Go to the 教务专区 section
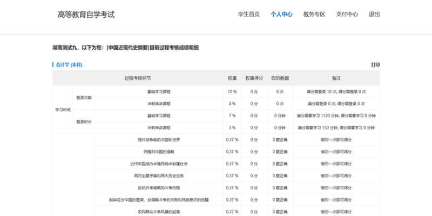Image resolution: width=432 pixels, height=216 pixels. tap(314, 15)
